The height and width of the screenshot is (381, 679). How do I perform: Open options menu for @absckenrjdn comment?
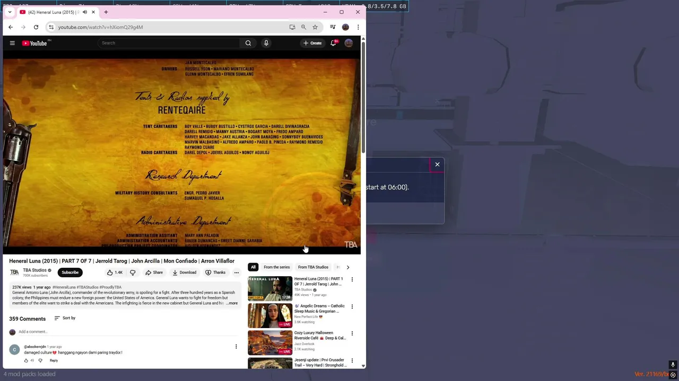point(236,347)
